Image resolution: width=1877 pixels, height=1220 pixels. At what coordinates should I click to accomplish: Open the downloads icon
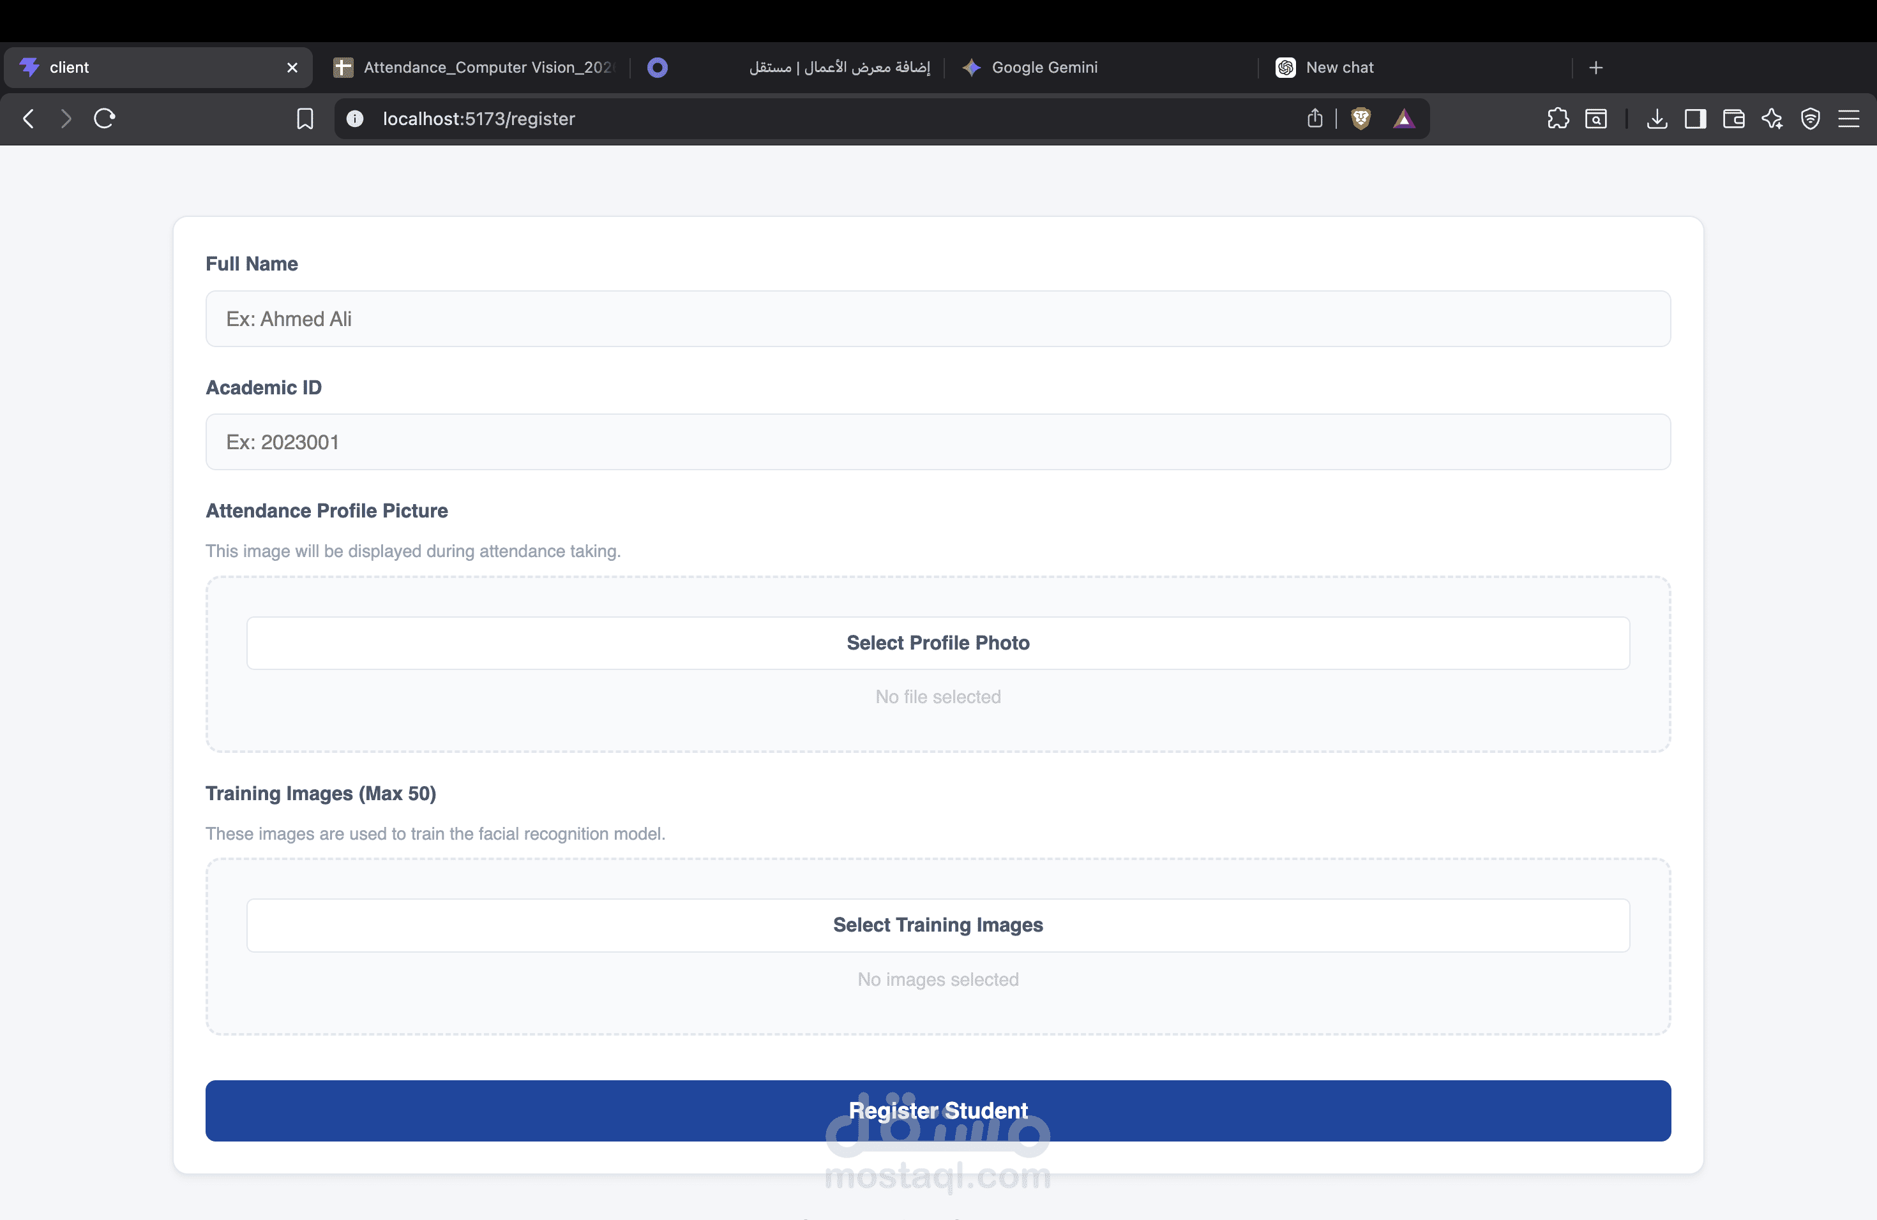point(1657,118)
